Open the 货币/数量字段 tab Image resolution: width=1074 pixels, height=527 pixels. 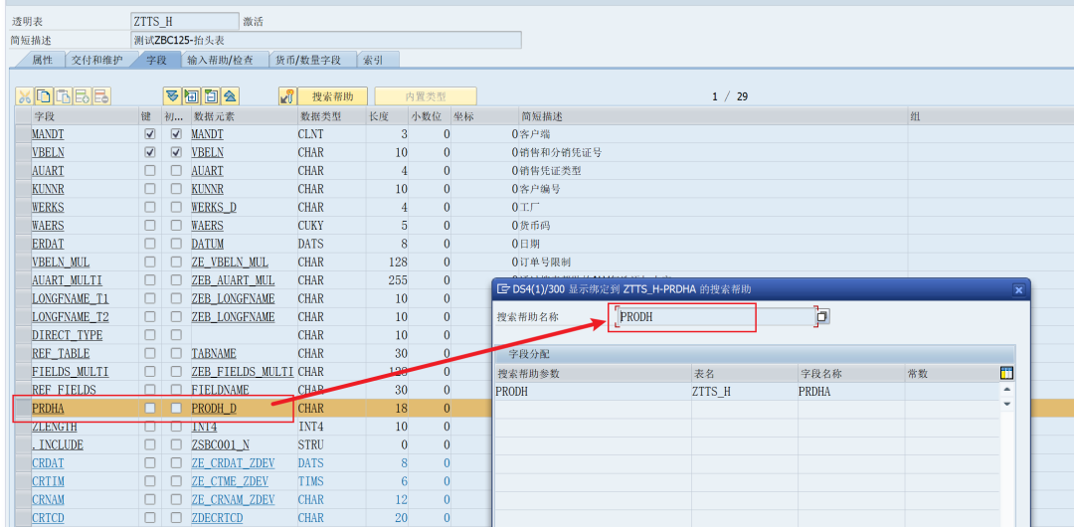coord(307,60)
